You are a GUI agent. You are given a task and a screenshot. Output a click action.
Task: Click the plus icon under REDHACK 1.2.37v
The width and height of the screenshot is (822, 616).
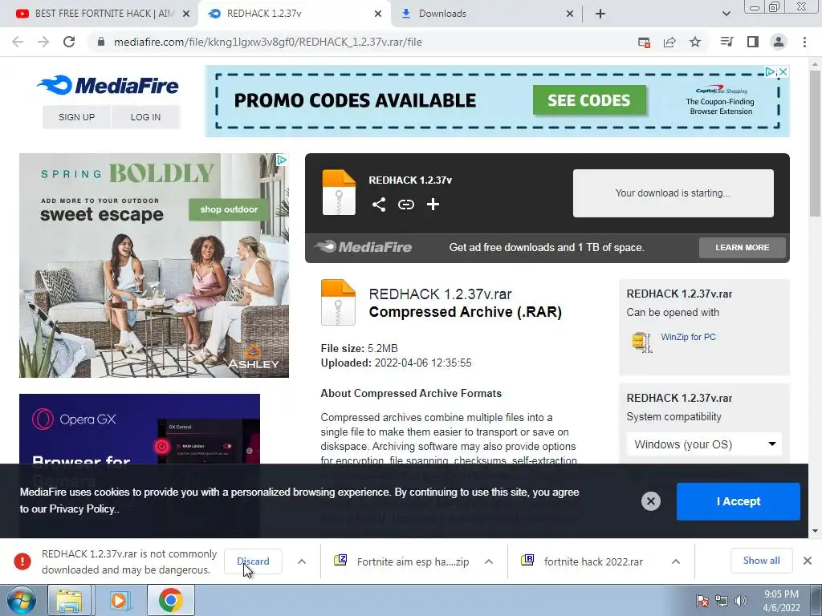(x=433, y=205)
